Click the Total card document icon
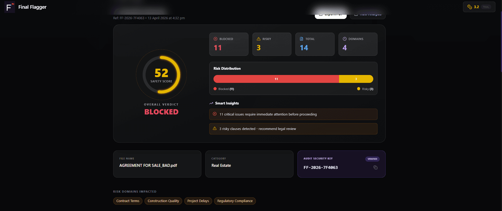 click(301, 39)
